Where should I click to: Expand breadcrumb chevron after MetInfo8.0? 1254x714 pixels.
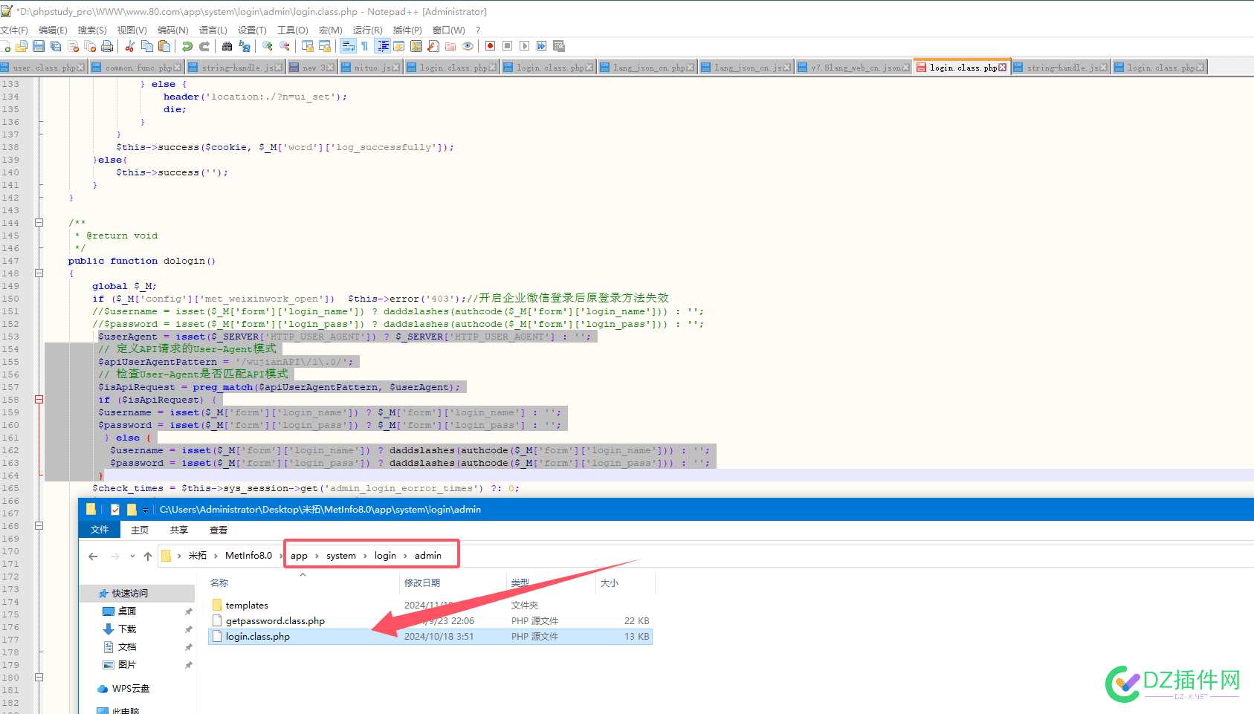(x=281, y=556)
